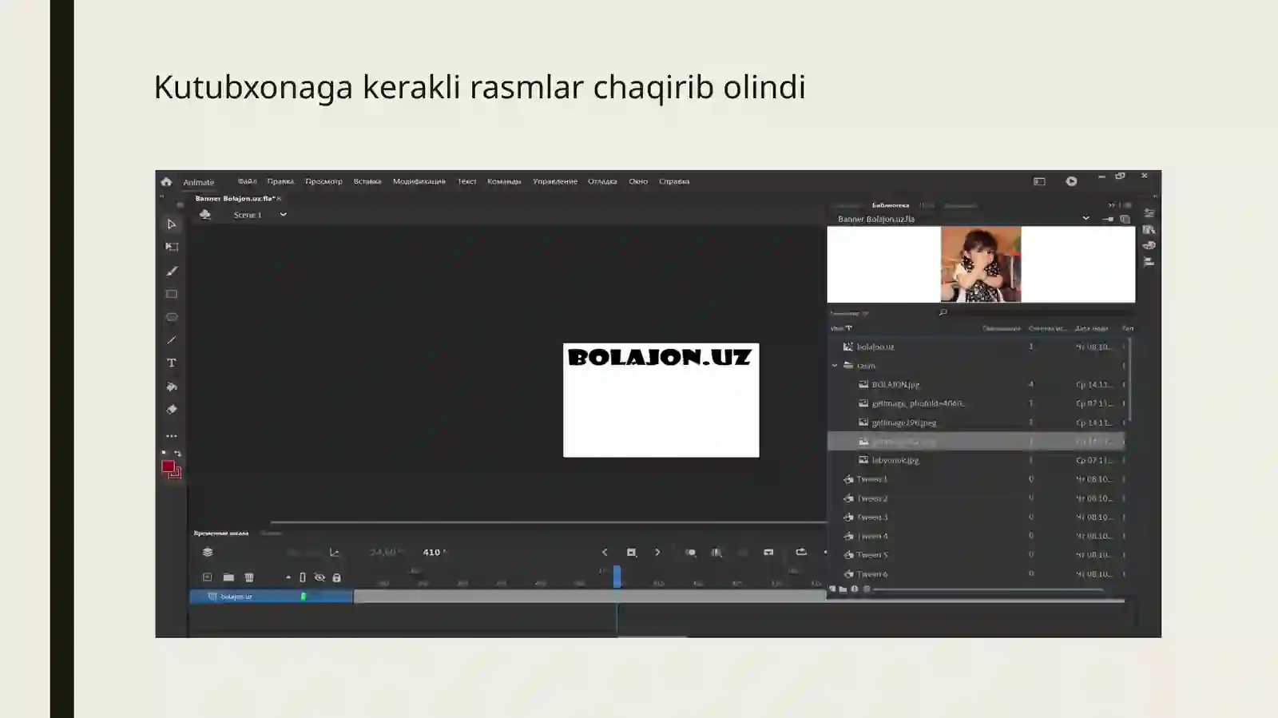Collapse the rasm folder in library
Viewport: 1278px width, 718px height.
click(x=835, y=366)
